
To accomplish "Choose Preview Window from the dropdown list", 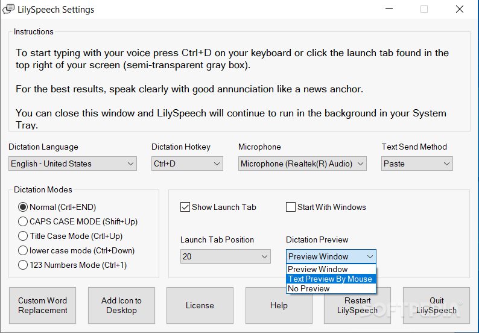I will 331,269.
